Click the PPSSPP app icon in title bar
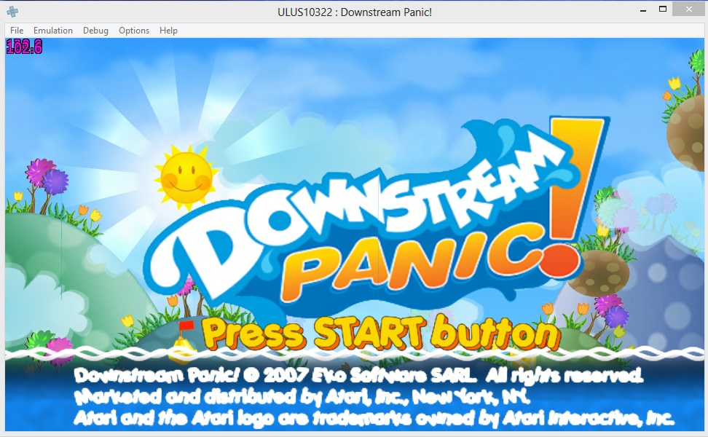This screenshot has height=437, width=708. [12, 12]
